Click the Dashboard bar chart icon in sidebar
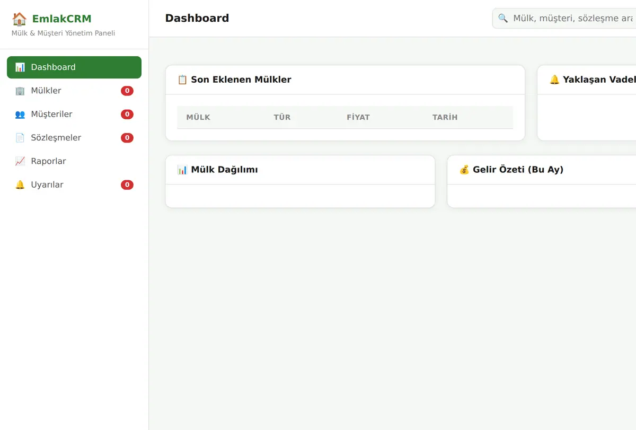Viewport: 636px width, 430px height. (20, 67)
